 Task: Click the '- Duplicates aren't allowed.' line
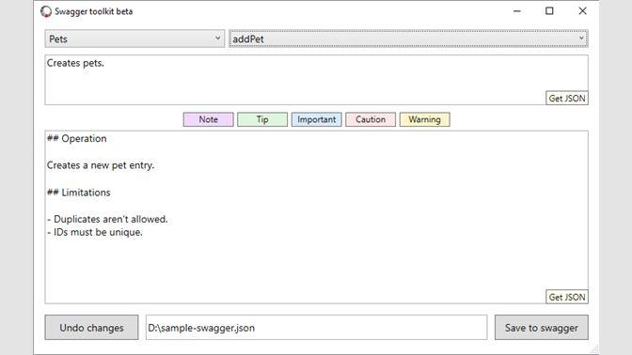click(x=107, y=219)
